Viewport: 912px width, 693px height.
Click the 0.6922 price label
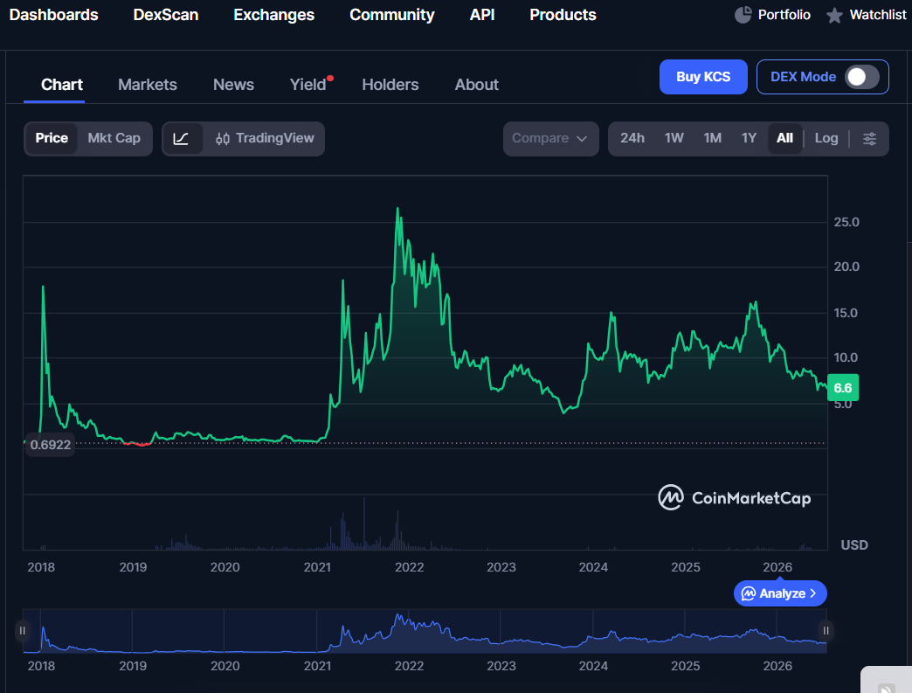point(50,445)
